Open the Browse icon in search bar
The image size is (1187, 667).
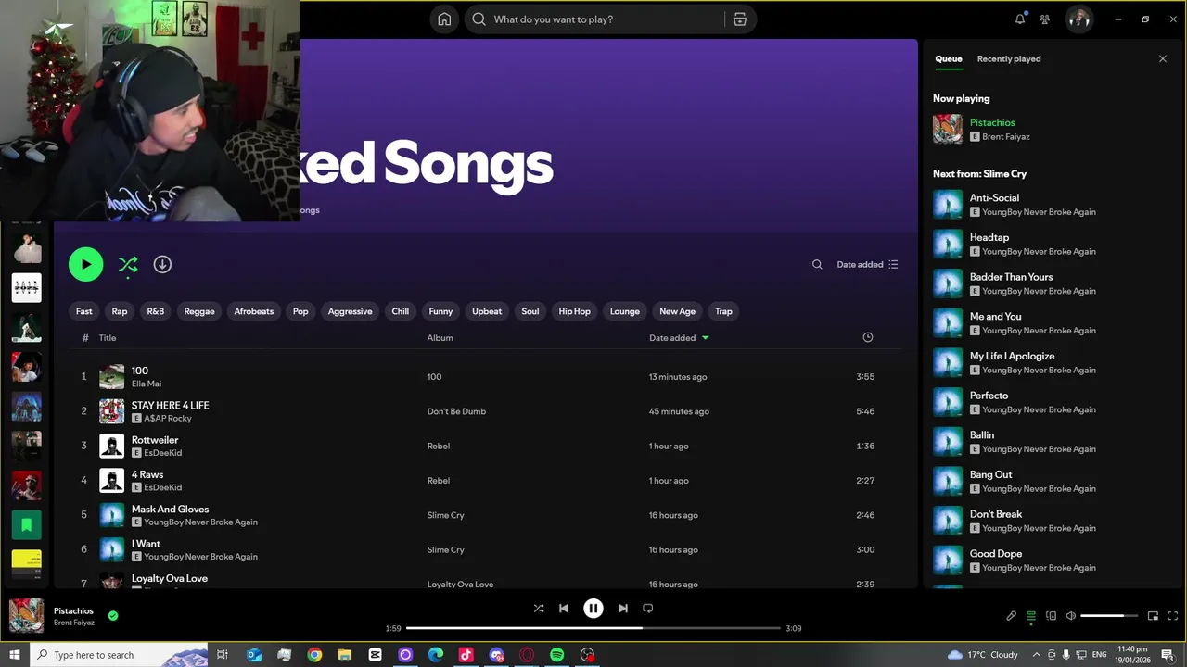(x=740, y=19)
